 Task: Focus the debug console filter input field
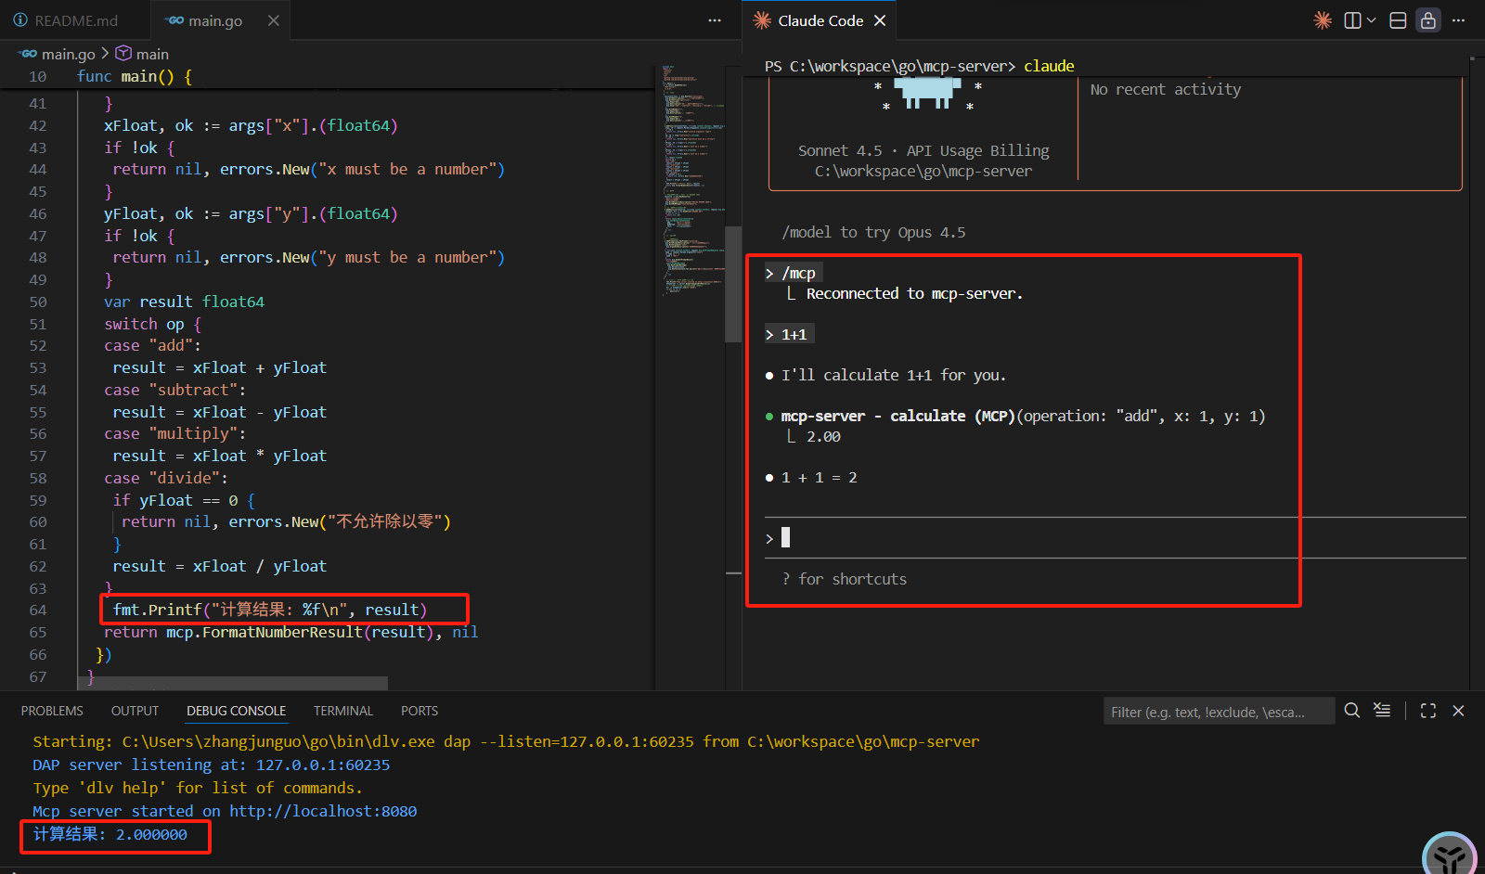(1219, 712)
